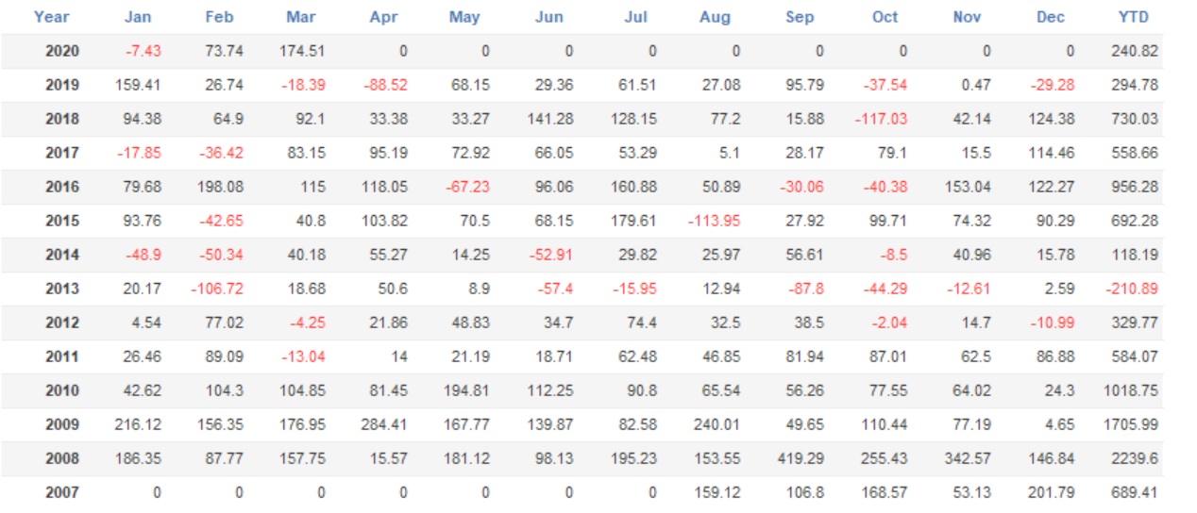
Task: Click the 2016 year row label
Action: 62,187
